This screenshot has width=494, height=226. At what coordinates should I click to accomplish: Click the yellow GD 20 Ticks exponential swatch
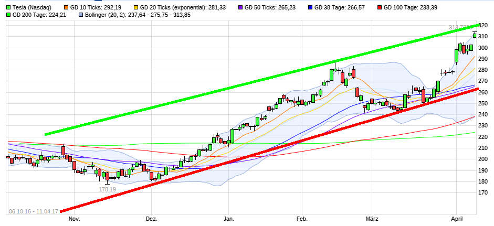(135, 7)
